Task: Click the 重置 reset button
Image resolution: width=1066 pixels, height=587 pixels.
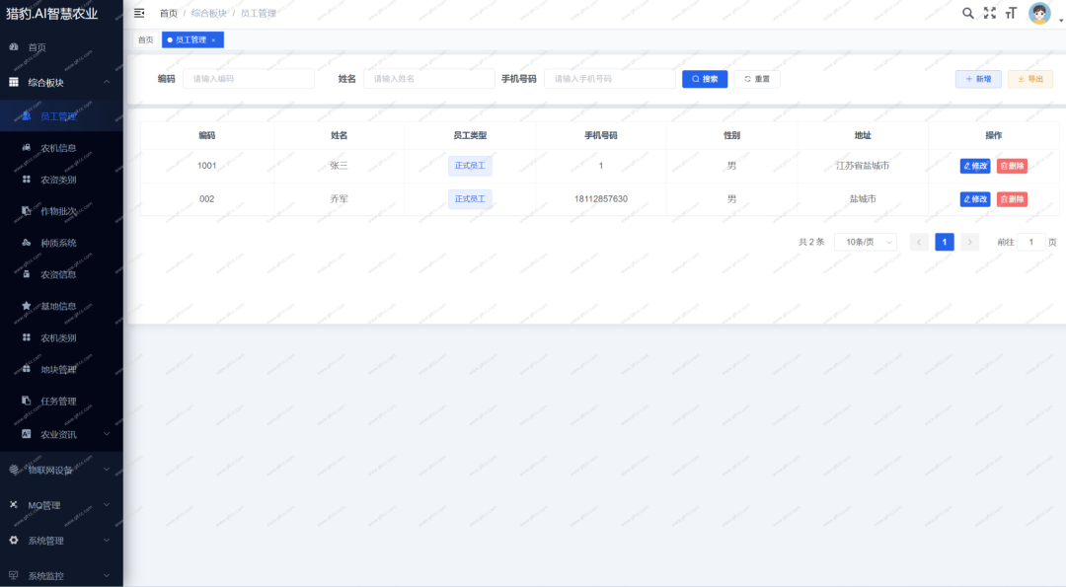Action: (x=757, y=79)
